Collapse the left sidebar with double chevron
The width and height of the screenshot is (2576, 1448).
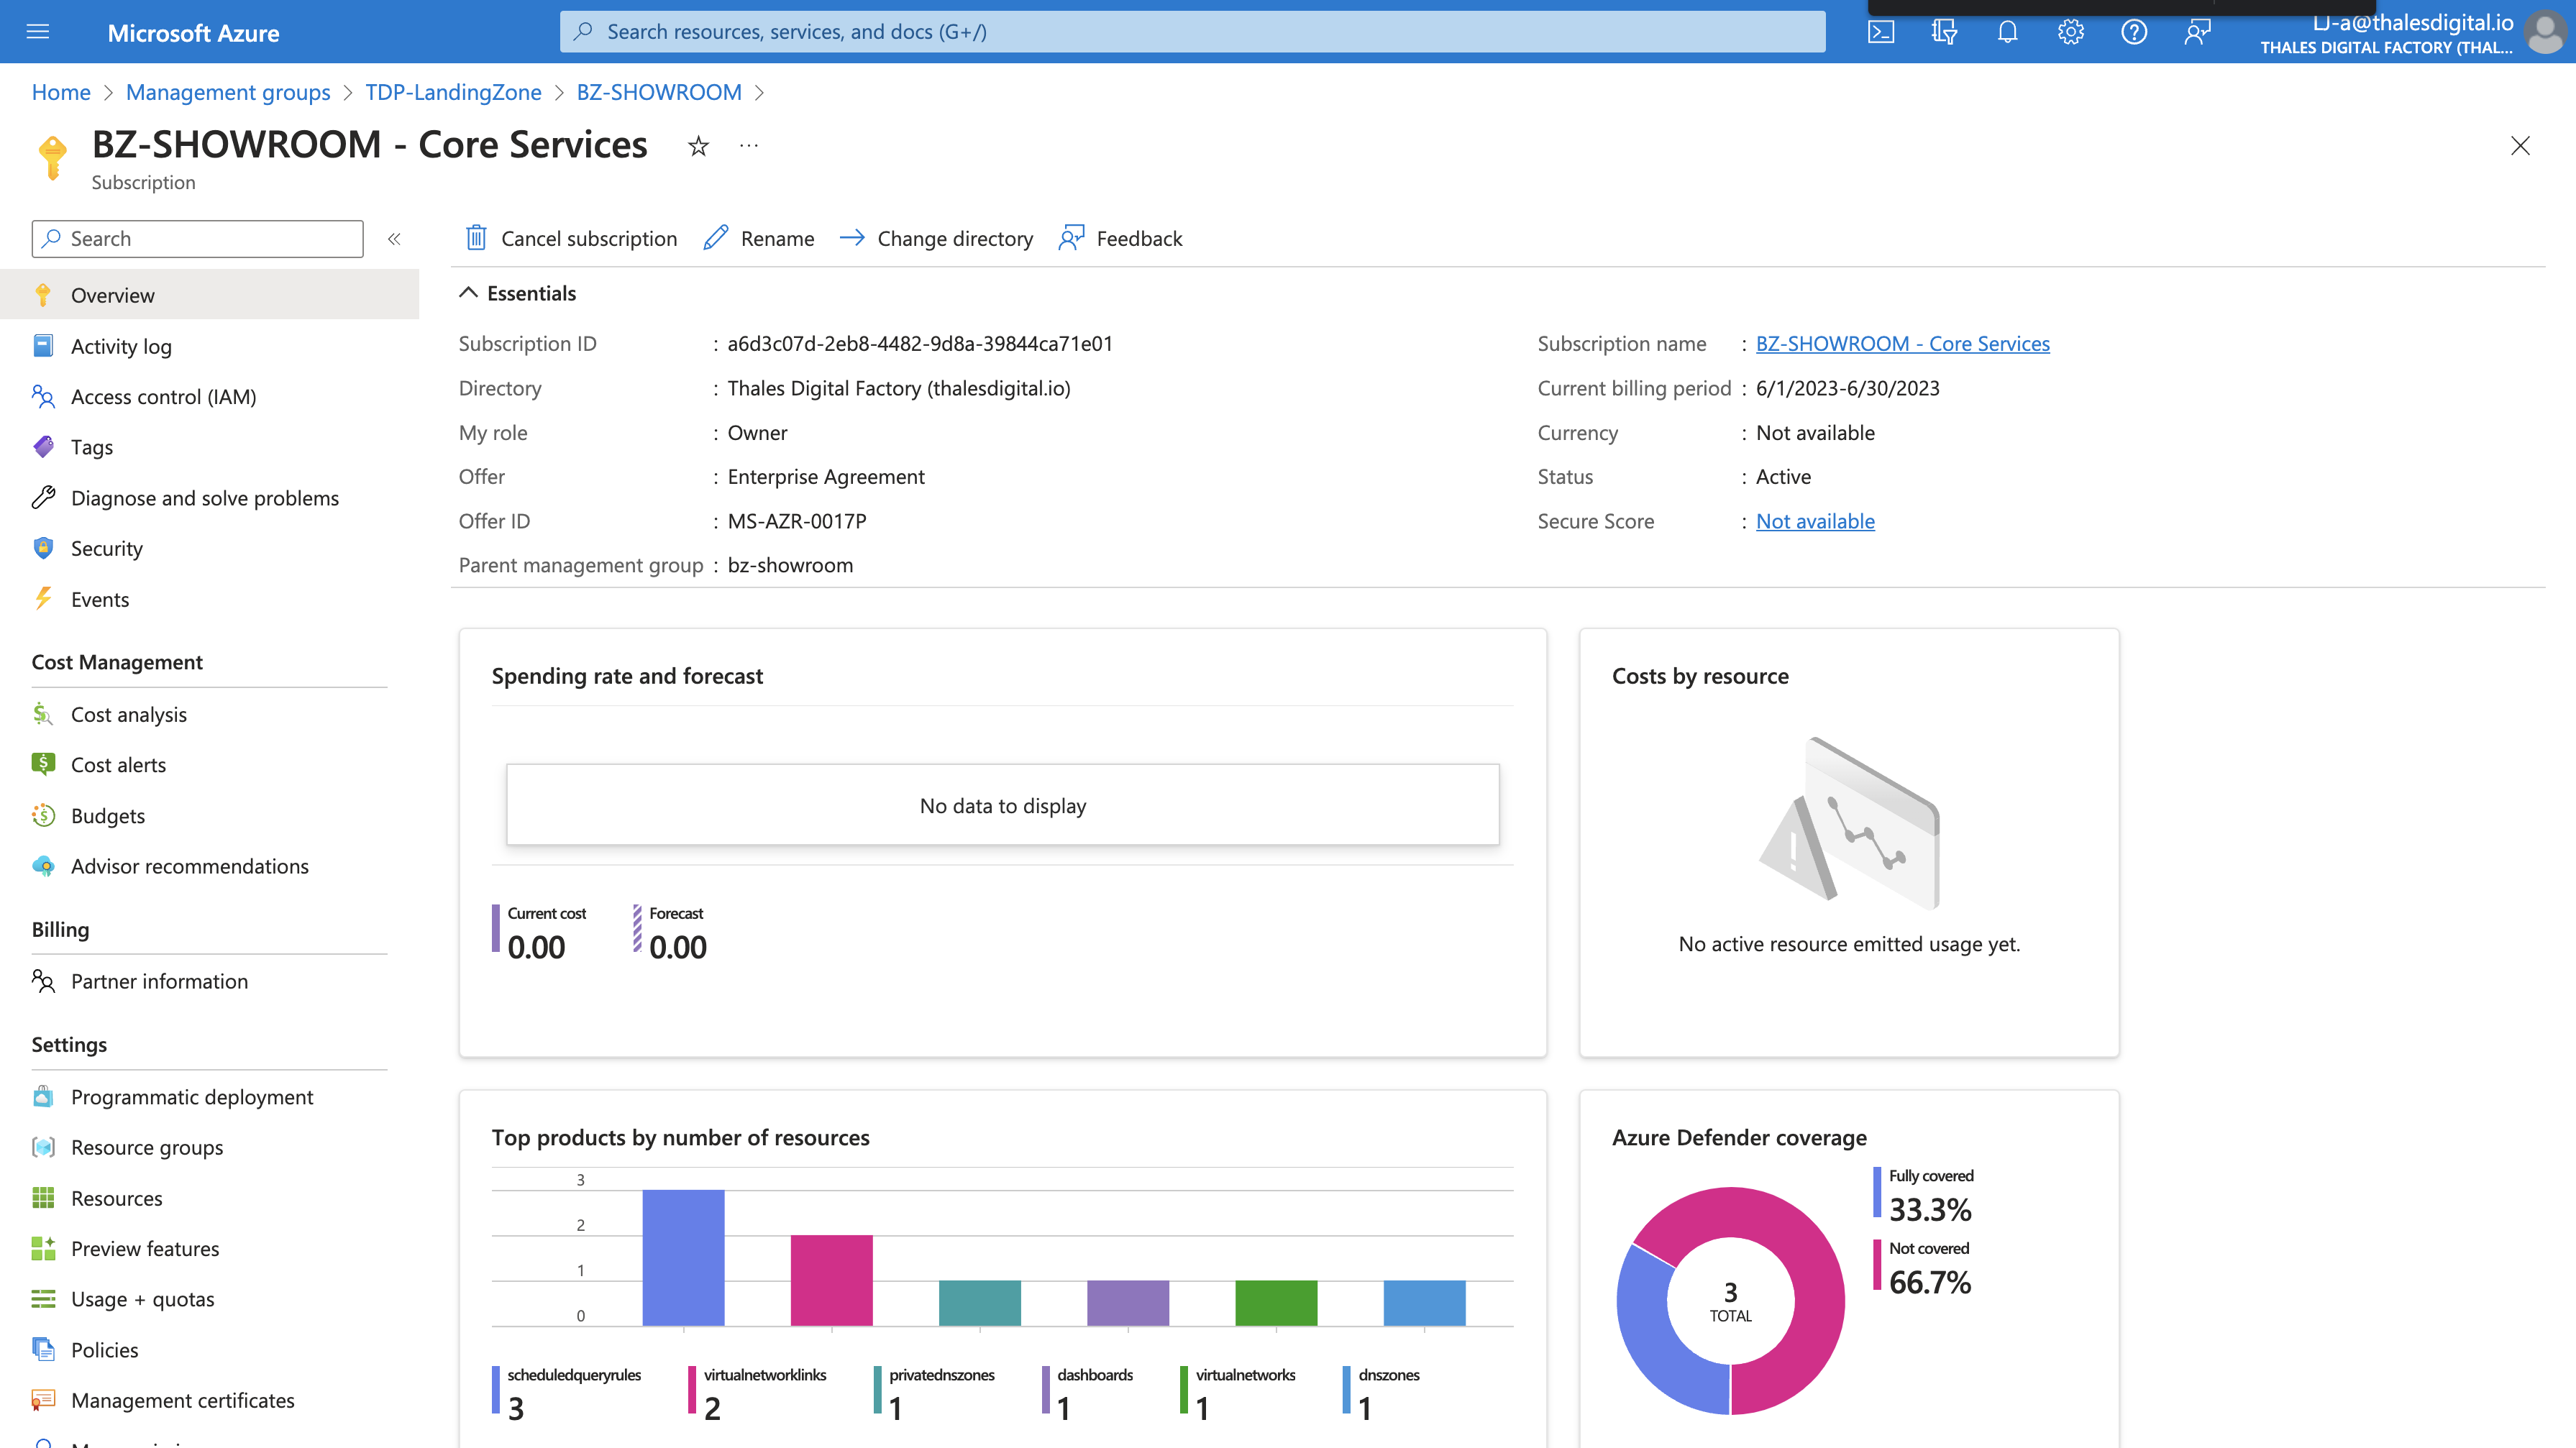point(394,239)
